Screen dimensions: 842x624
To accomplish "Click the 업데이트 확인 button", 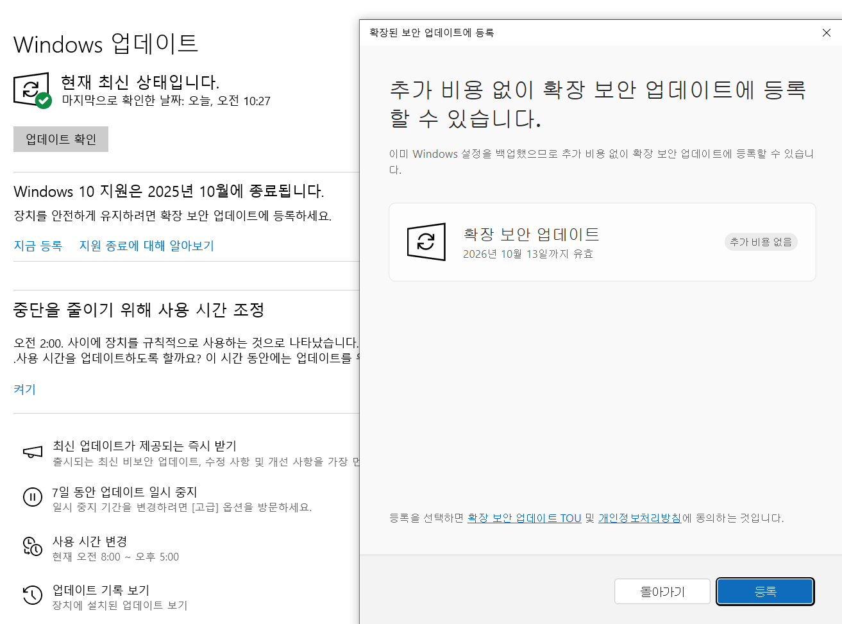I will 61,139.
